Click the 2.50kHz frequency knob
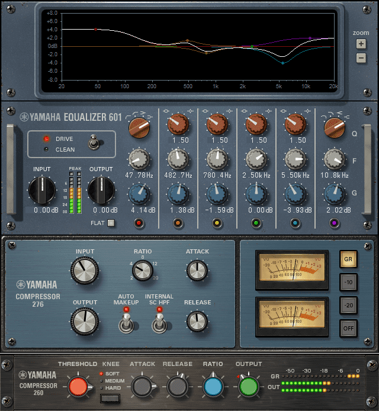Image resolution: width=379 pixels, height=411 pixels. 256,159
